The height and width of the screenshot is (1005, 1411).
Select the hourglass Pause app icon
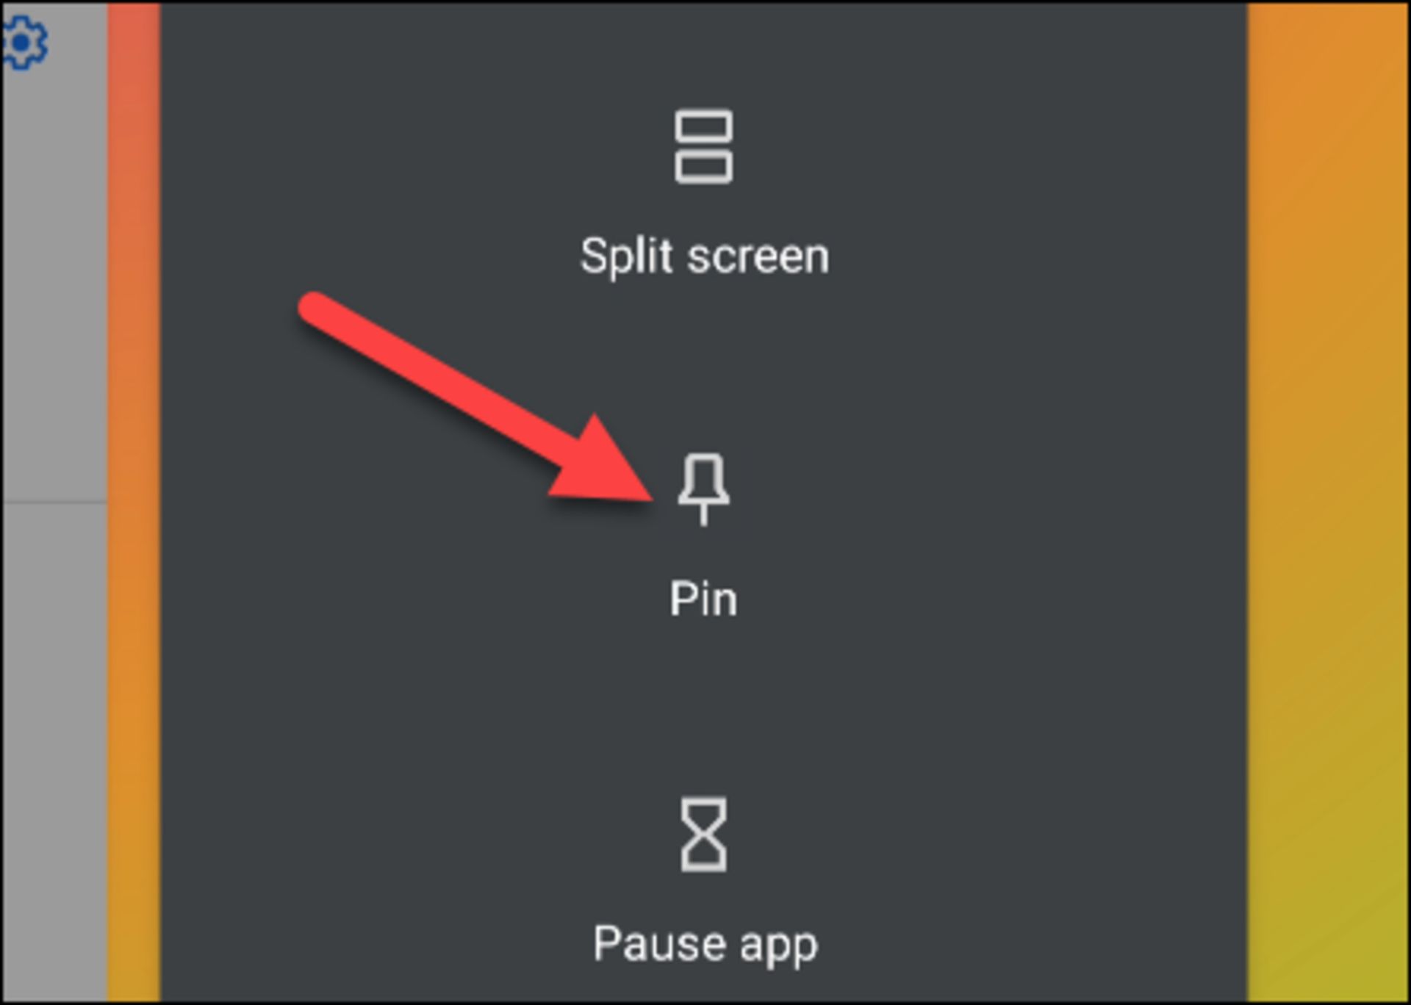(704, 835)
